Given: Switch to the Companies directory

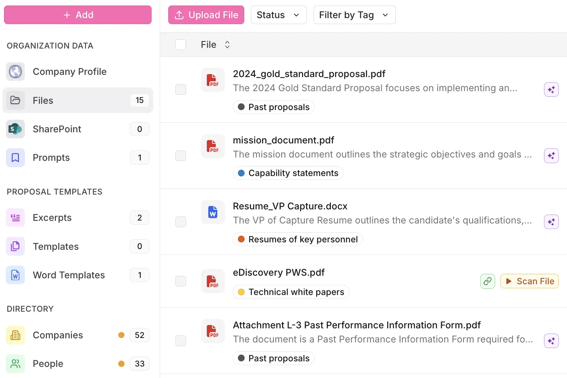Looking at the screenshot, I should tap(57, 335).
